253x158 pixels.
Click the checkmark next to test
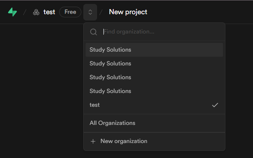click(215, 105)
